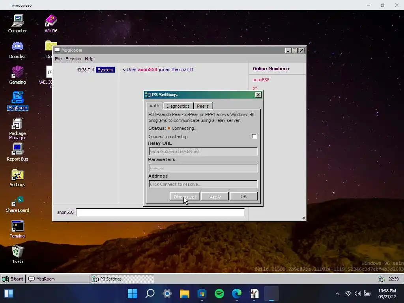This screenshot has width=404, height=303.
Task: Open the Help menu in MsgRoom
Action: (89, 59)
